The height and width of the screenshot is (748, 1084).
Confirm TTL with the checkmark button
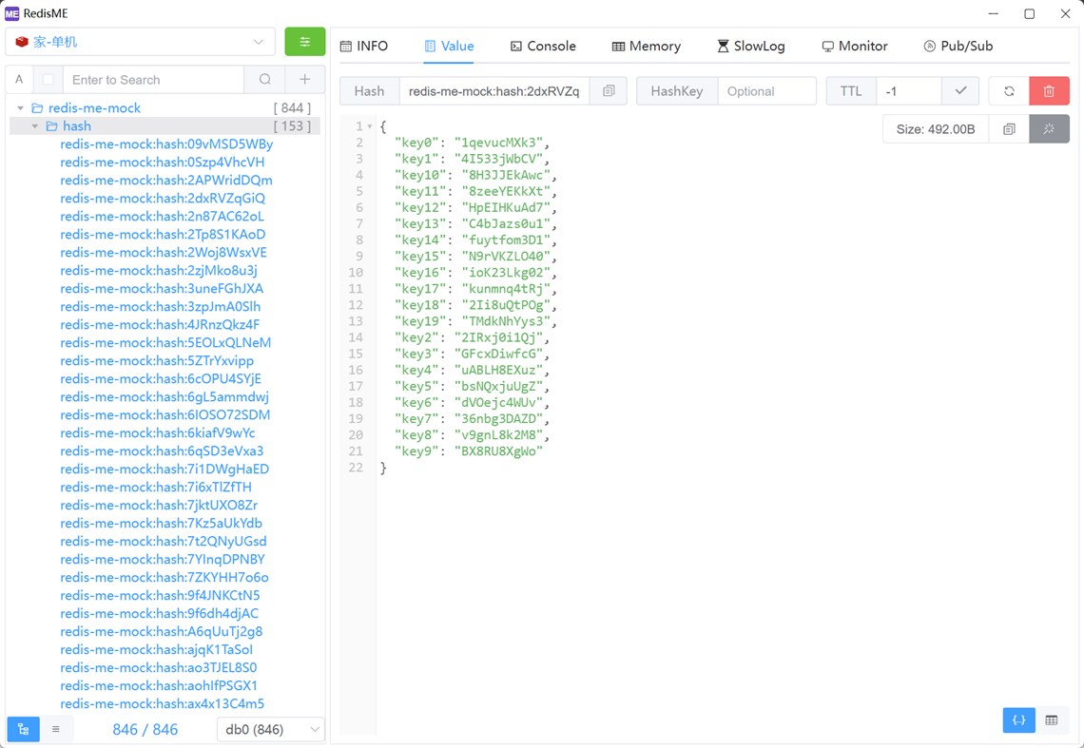[x=960, y=91]
